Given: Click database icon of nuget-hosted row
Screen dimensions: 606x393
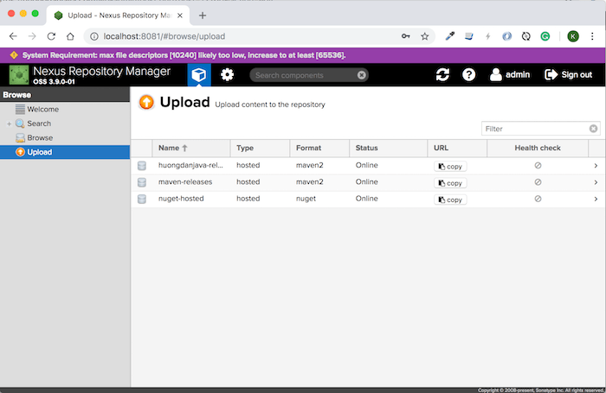Looking at the screenshot, I should 142,199.
